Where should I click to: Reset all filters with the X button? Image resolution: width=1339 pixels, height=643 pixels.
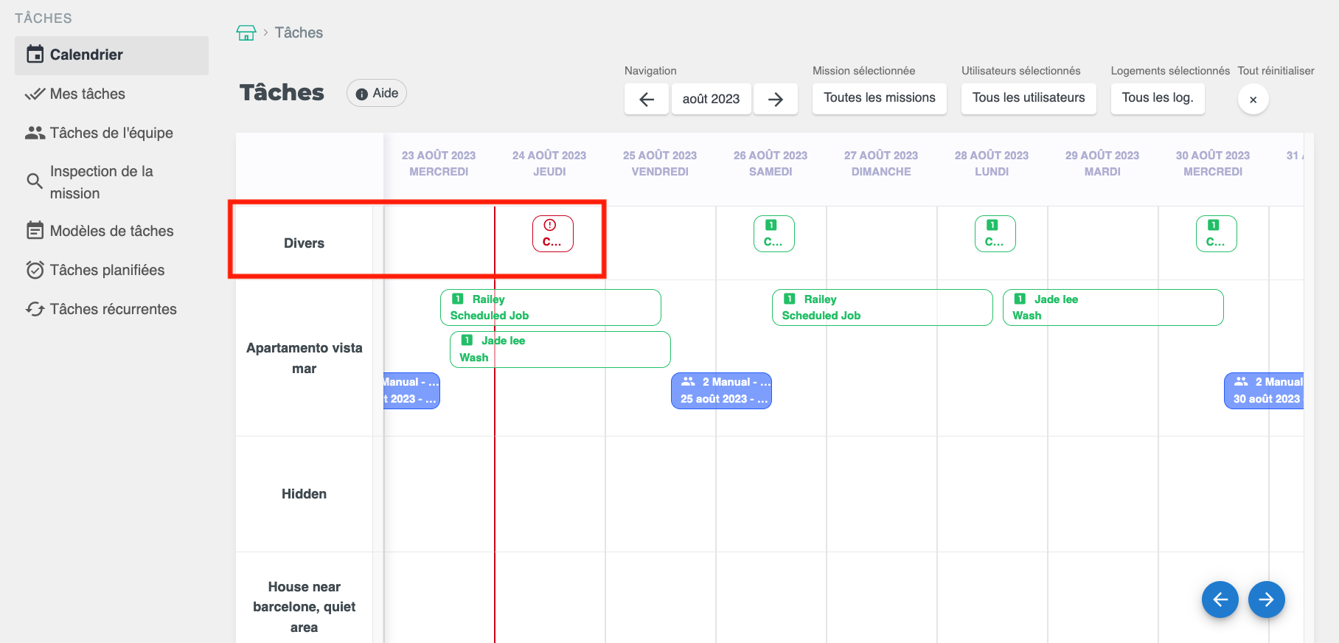click(1253, 100)
